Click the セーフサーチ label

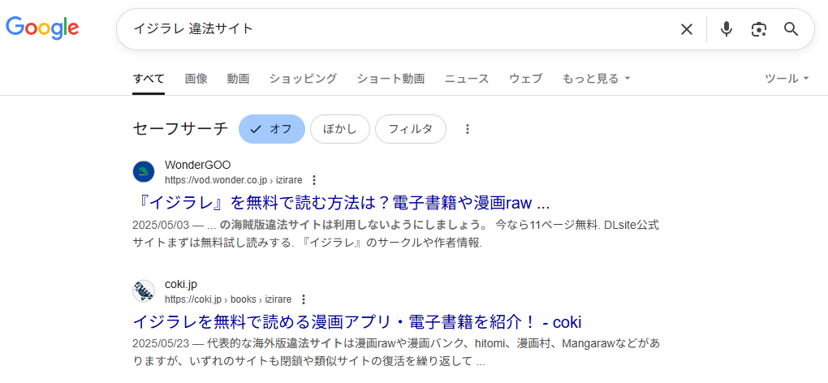tap(180, 129)
